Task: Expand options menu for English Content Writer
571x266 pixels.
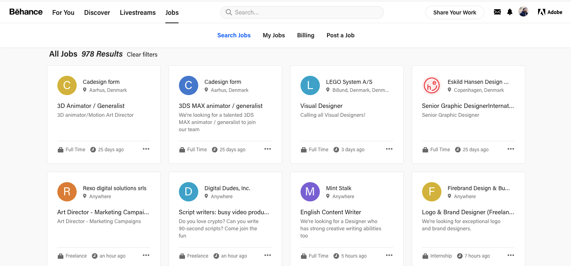Action: coord(389,255)
